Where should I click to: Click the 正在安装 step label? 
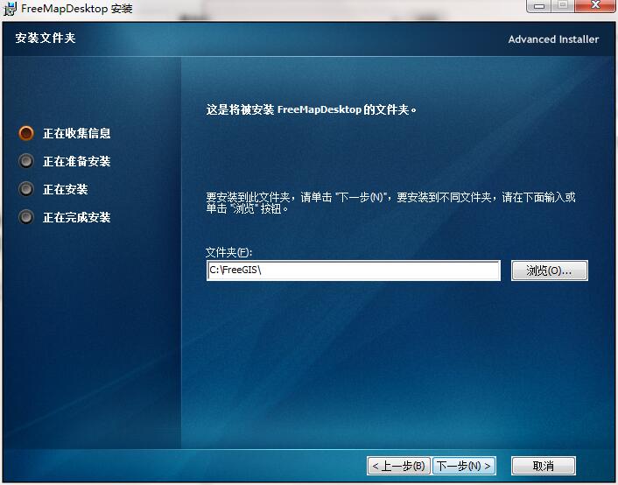pos(66,189)
